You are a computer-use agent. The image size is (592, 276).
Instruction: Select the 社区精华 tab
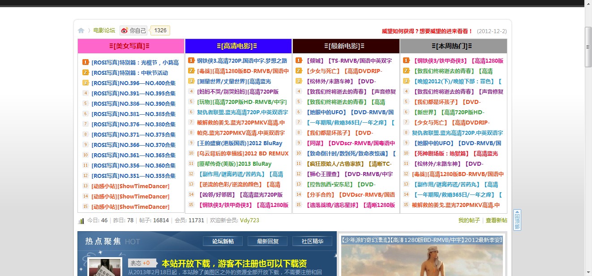[x=313, y=241]
